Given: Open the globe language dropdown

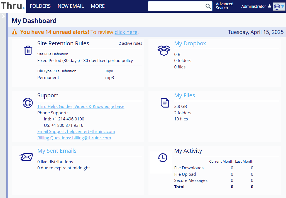Looking at the screenshot, I should tap(279, 6).
